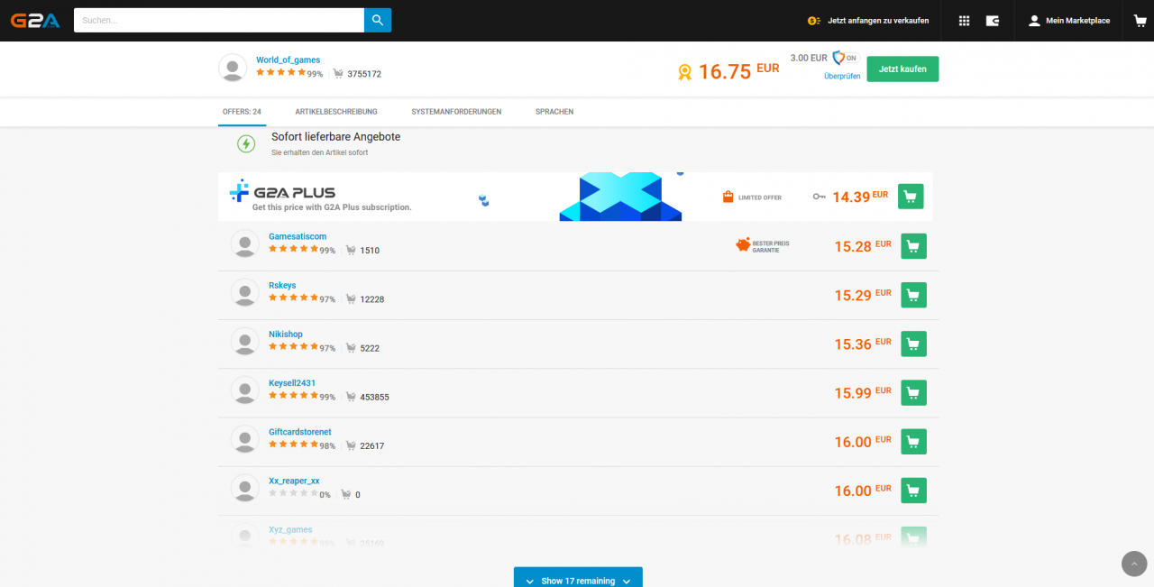Open Xx_reaper_xx seller name link
This screenshot has height=587, width=1154.
(x=294, y=481)
